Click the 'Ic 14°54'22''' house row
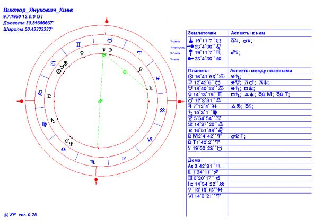Viewport: 315px width, 220px height. click(x=206, y=184)
